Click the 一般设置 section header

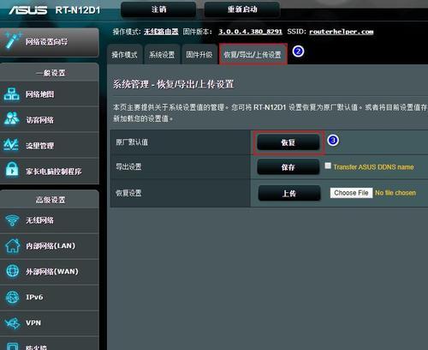(51, 73)
